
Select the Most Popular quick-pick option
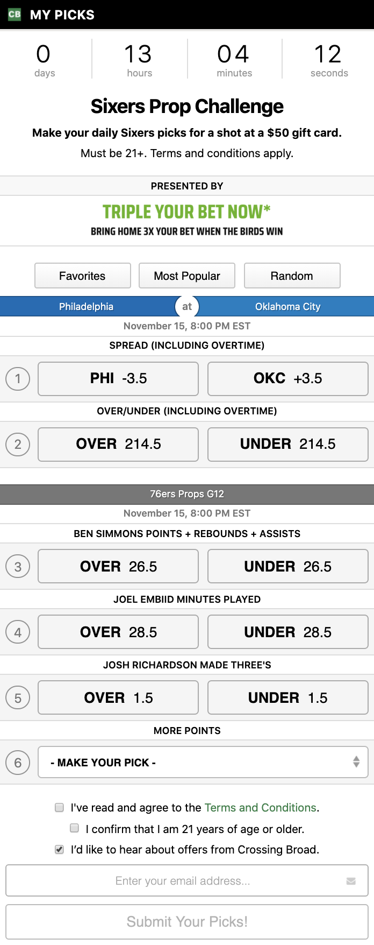[187, 276]
